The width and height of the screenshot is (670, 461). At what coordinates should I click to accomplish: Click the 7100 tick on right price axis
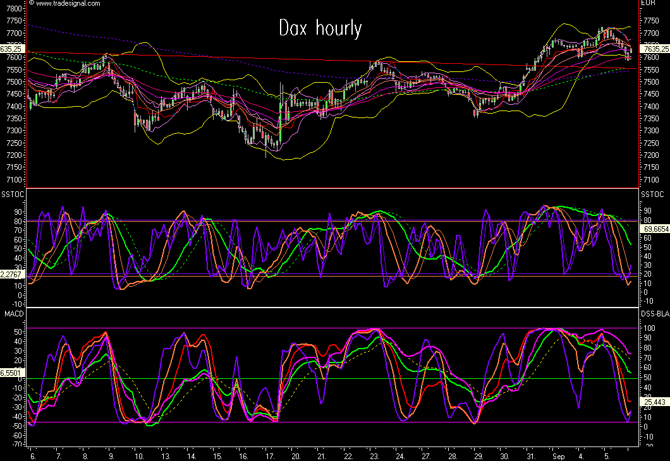click(648, 180)
